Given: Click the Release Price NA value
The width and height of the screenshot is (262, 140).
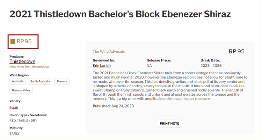Looking at the screenshot, I should click(x=149, y=66).
